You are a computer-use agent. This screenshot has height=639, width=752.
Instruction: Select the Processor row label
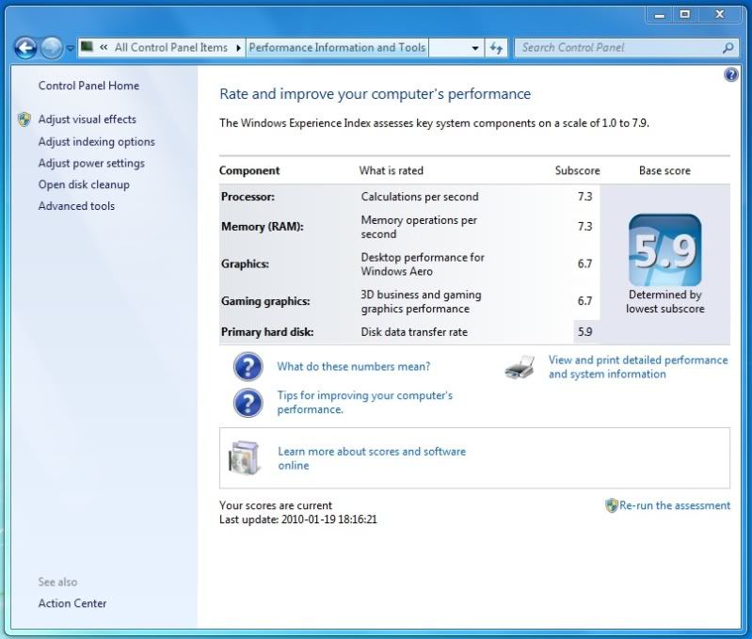(248, 197)
